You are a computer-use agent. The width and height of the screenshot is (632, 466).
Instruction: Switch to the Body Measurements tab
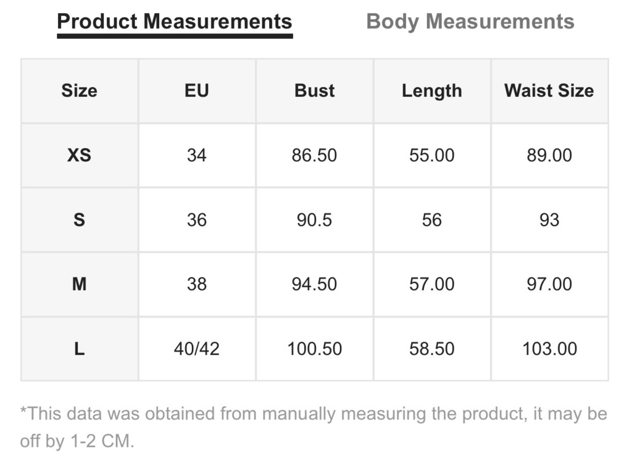(470, 22)
